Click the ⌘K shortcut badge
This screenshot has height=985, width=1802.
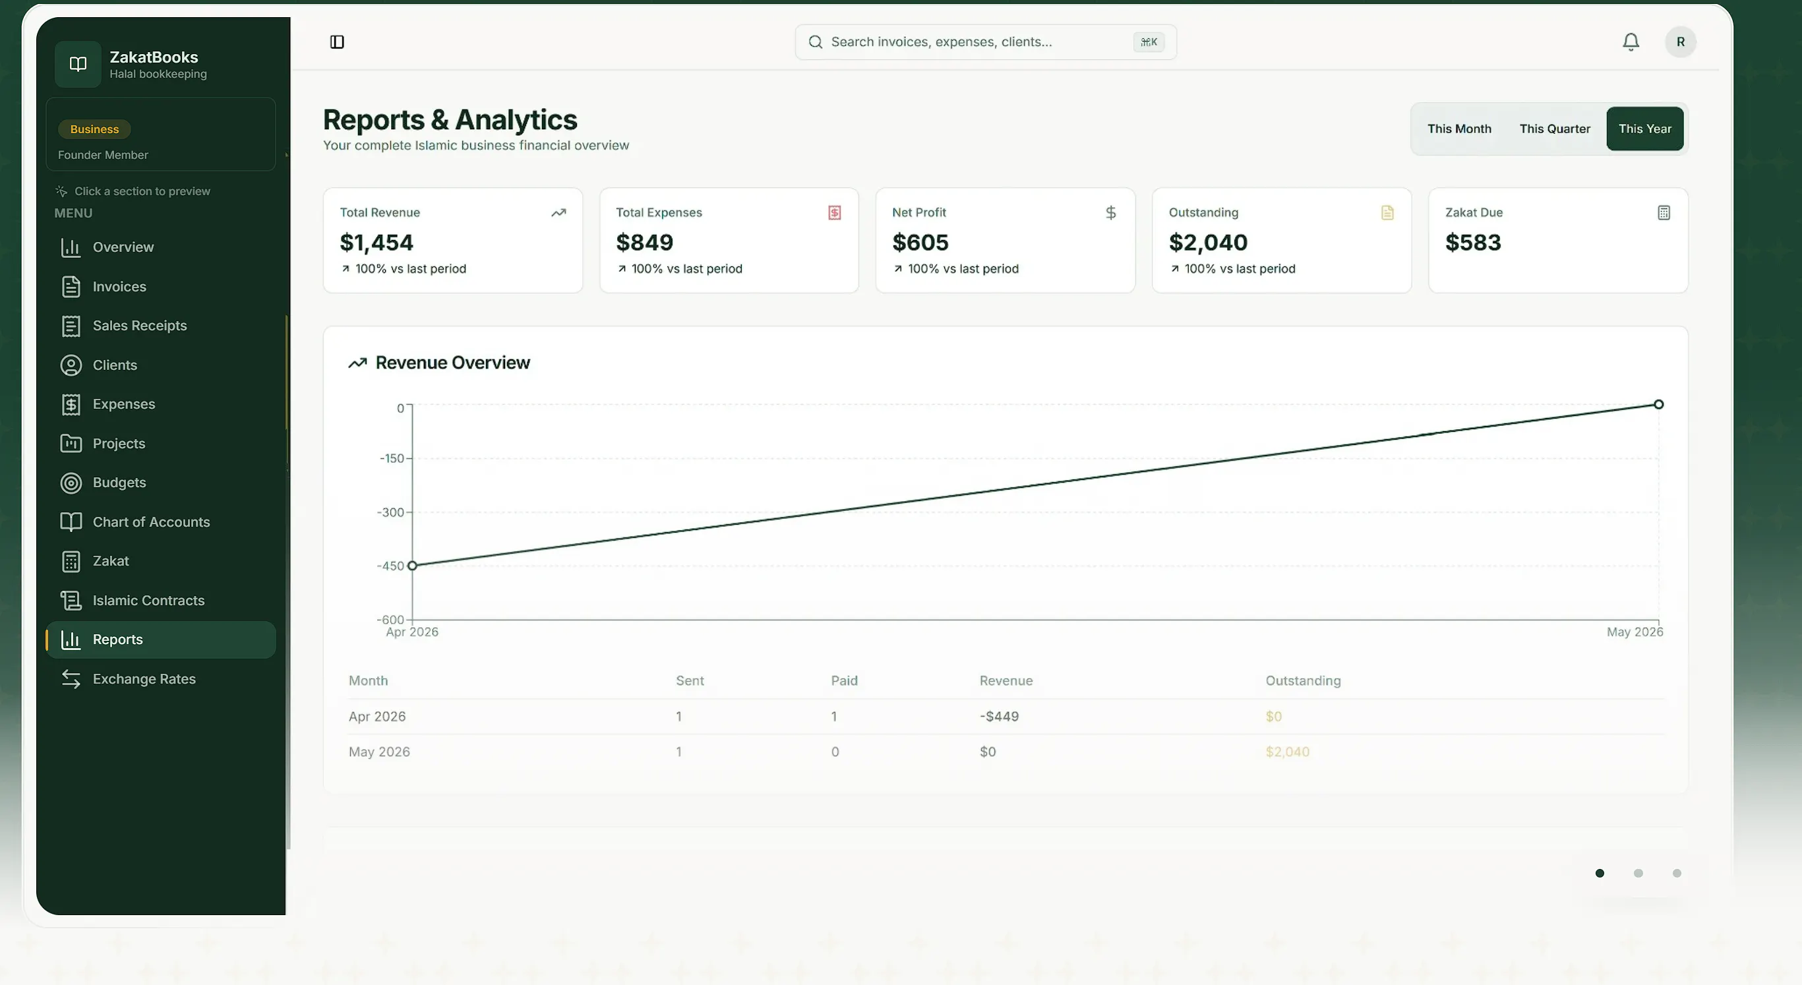coord(1149,42)
